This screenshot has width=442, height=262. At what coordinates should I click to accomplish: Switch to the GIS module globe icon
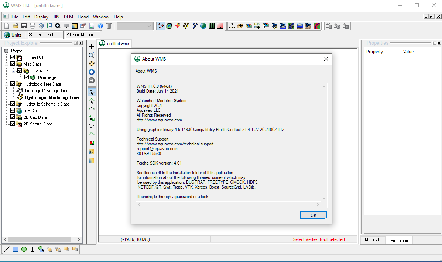click(x=203, y=26)
